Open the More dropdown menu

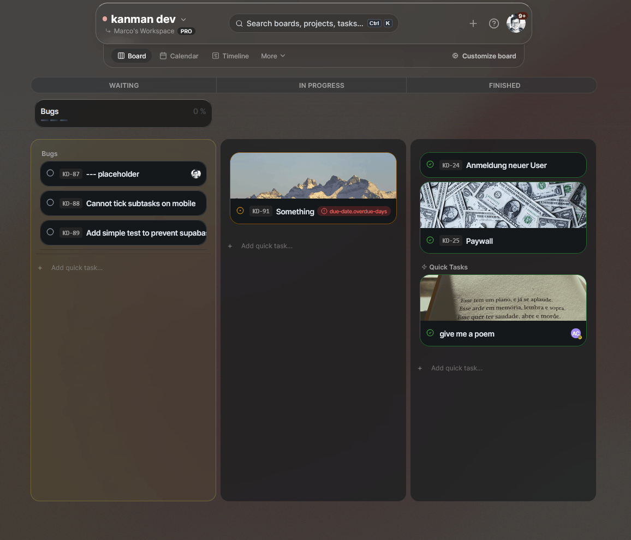click(273, 56)
